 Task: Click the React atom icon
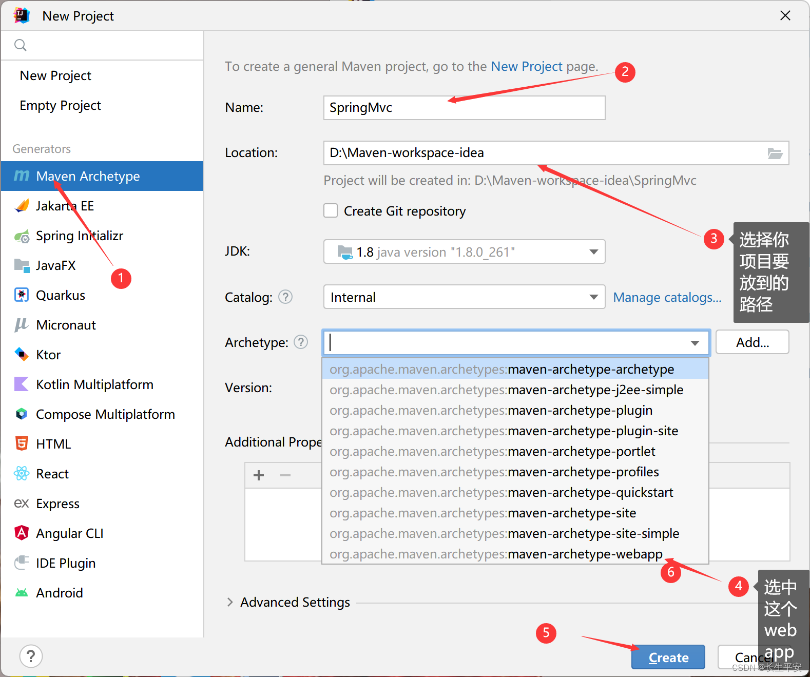22,473
